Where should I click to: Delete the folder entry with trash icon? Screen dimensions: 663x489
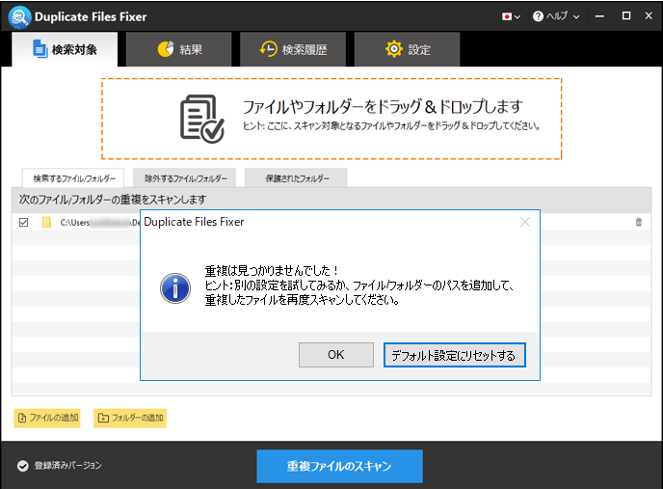pyautogui.click(x=639, y=222)
